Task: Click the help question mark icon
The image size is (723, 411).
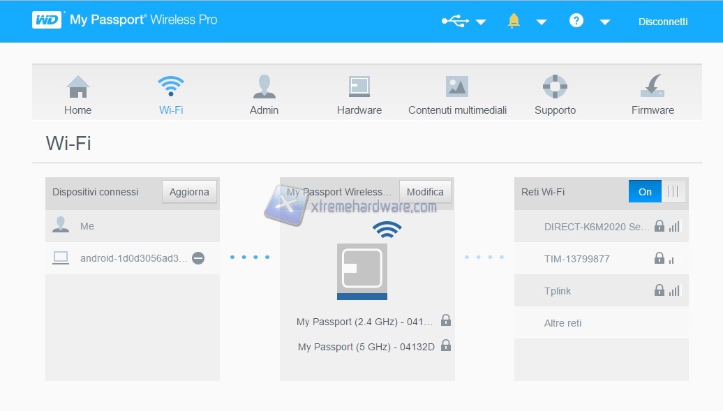Action: point(576,21)
